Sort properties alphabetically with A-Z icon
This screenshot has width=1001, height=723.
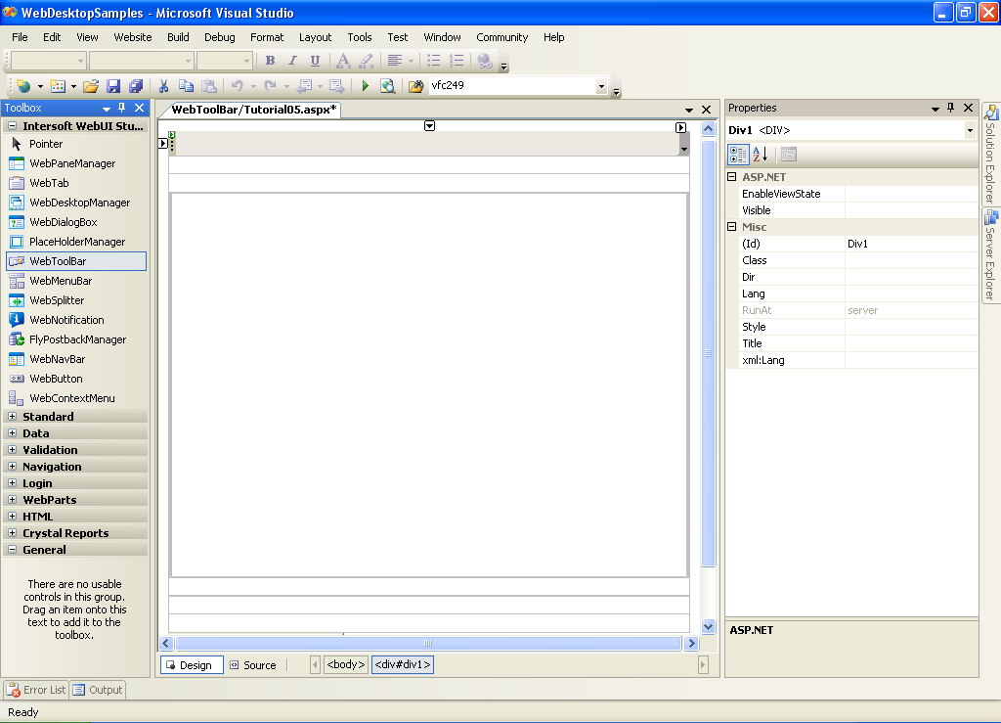[x=761, y=155]
